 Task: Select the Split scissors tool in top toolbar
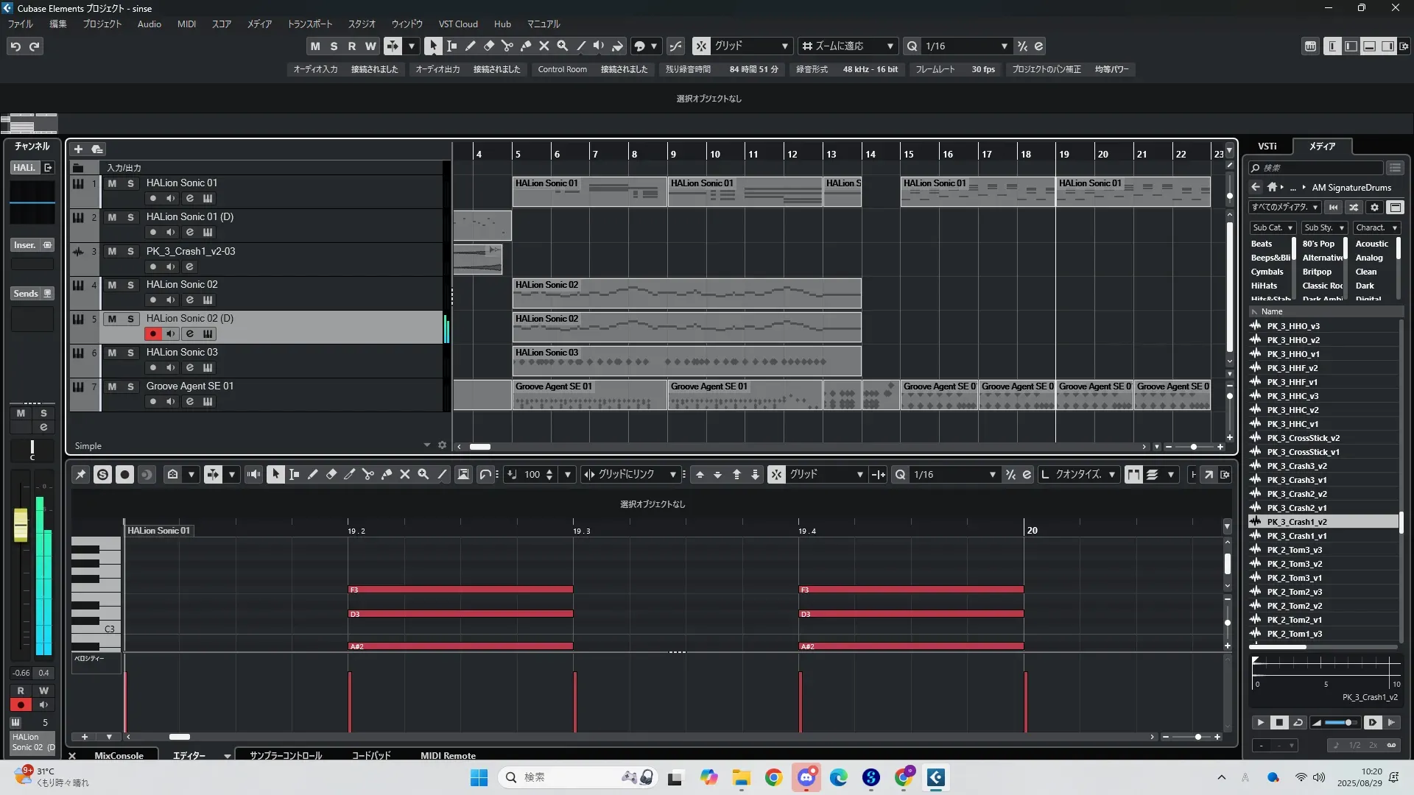(x=507, y=46)
